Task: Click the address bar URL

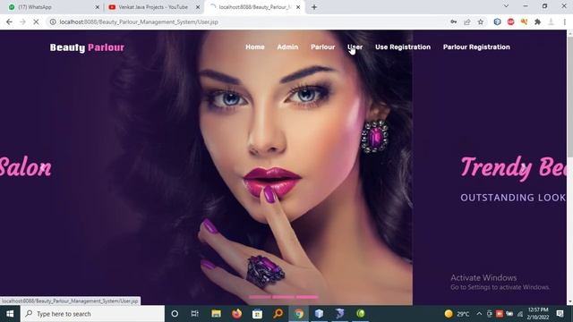Action: [x=139, y=21]
